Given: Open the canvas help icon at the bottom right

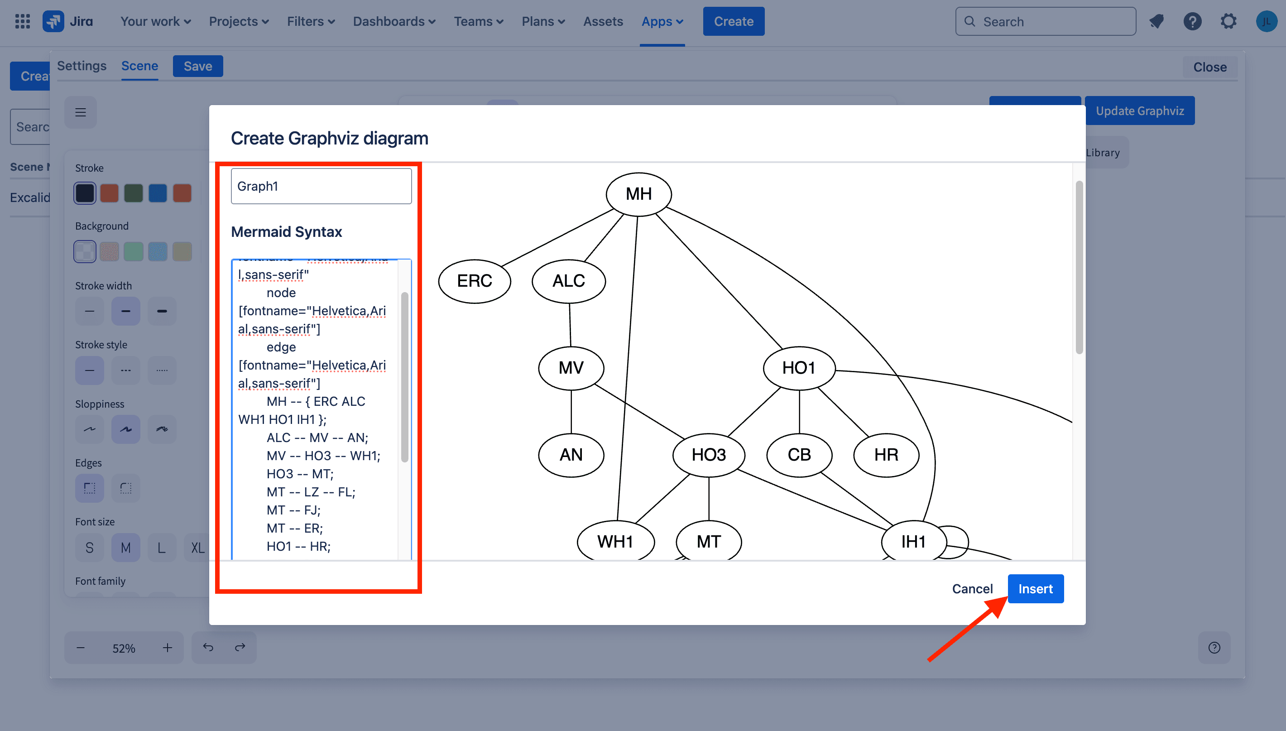Looking at the screenshot, I should [1214, 648].
